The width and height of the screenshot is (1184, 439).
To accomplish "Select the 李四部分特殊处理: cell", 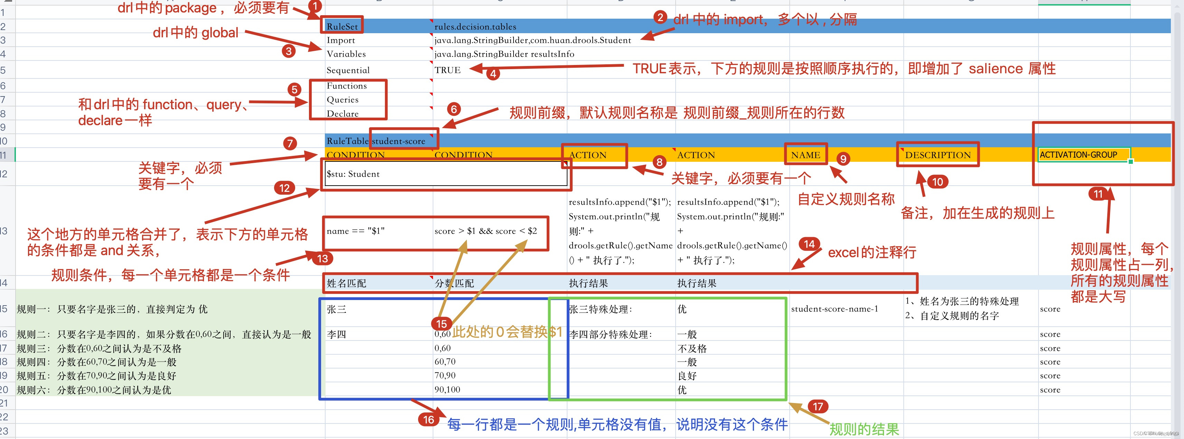I will pos(621,334).
